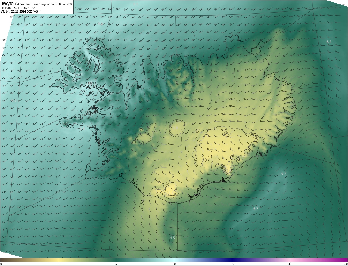Pick the pink color at the 30 mm mark
This screenshot has height=266, width=348.
tap(290, 260)
